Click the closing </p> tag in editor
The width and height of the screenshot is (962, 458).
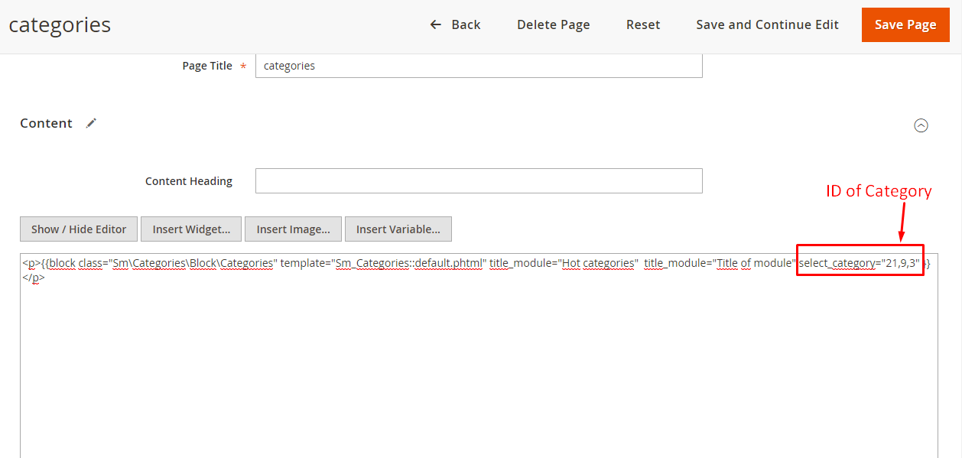(34, 278)
